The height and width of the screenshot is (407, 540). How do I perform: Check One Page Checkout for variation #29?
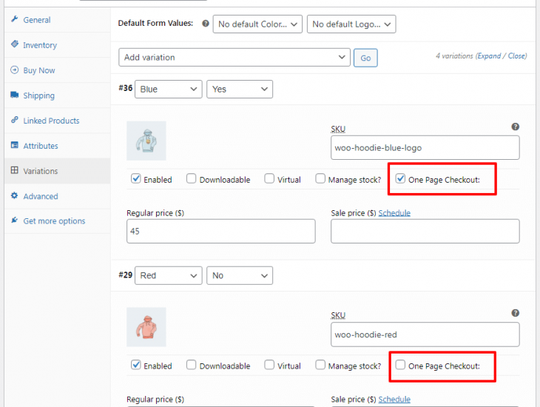pos(400,365)
